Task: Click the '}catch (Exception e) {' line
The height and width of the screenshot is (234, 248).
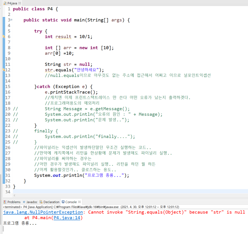Action: coord(63,87)
